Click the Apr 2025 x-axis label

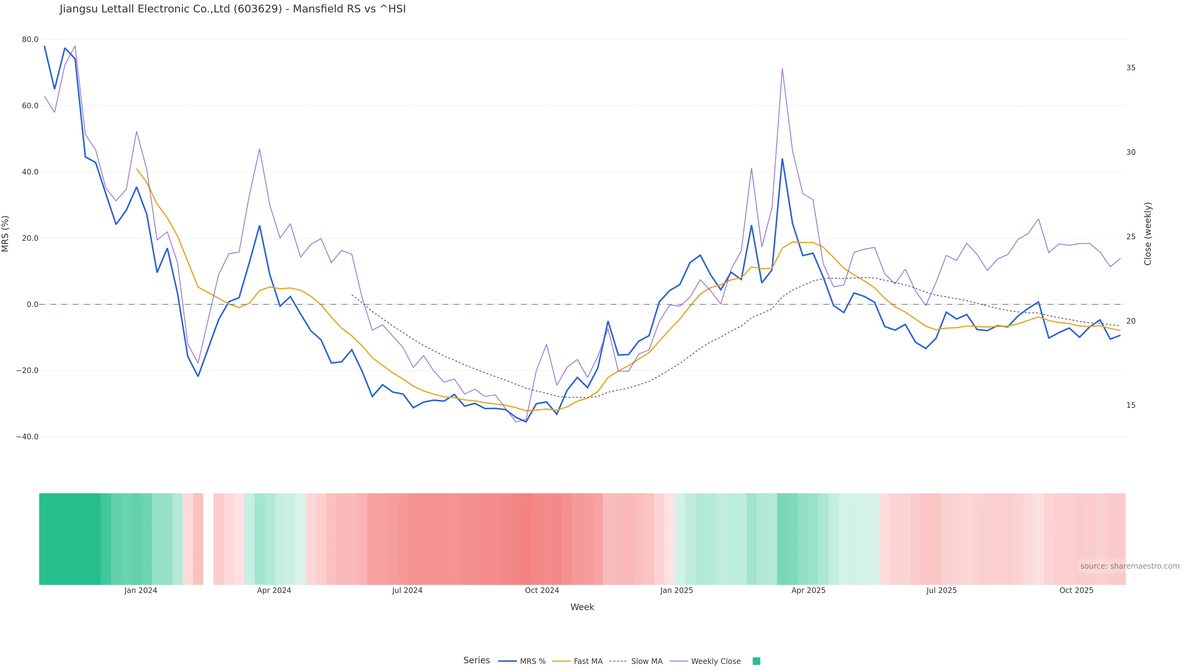(x=808, y=590)
